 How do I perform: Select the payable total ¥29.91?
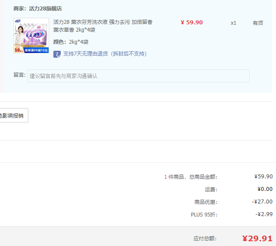(x=257, y=239)
